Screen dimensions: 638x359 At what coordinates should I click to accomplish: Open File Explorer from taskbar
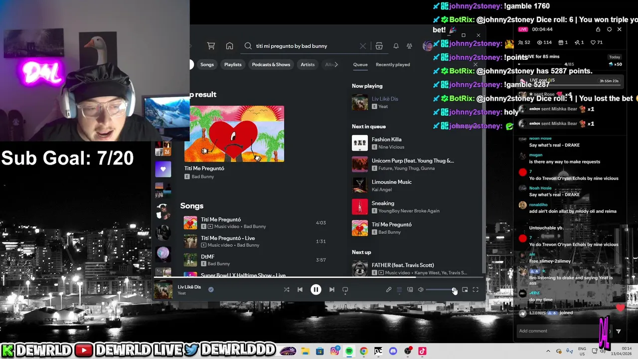point(305,351)
